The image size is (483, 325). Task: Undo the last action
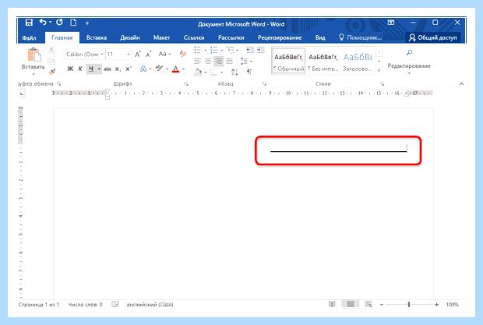[43, 22]
